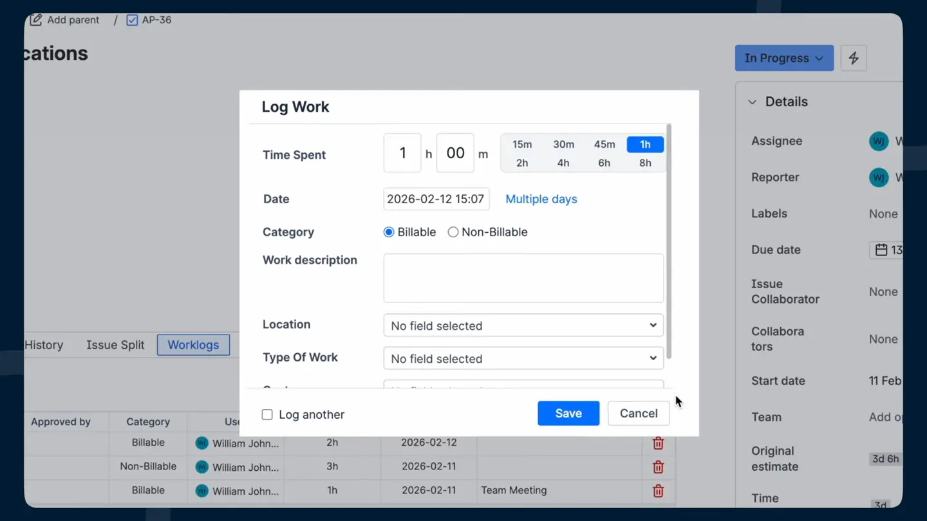Delete the 2h Billable worklog row
This screenshot has width=927, height=521.
[658, 443]
